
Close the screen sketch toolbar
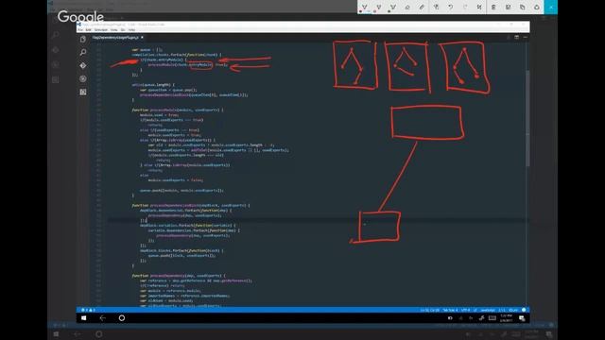550,8
